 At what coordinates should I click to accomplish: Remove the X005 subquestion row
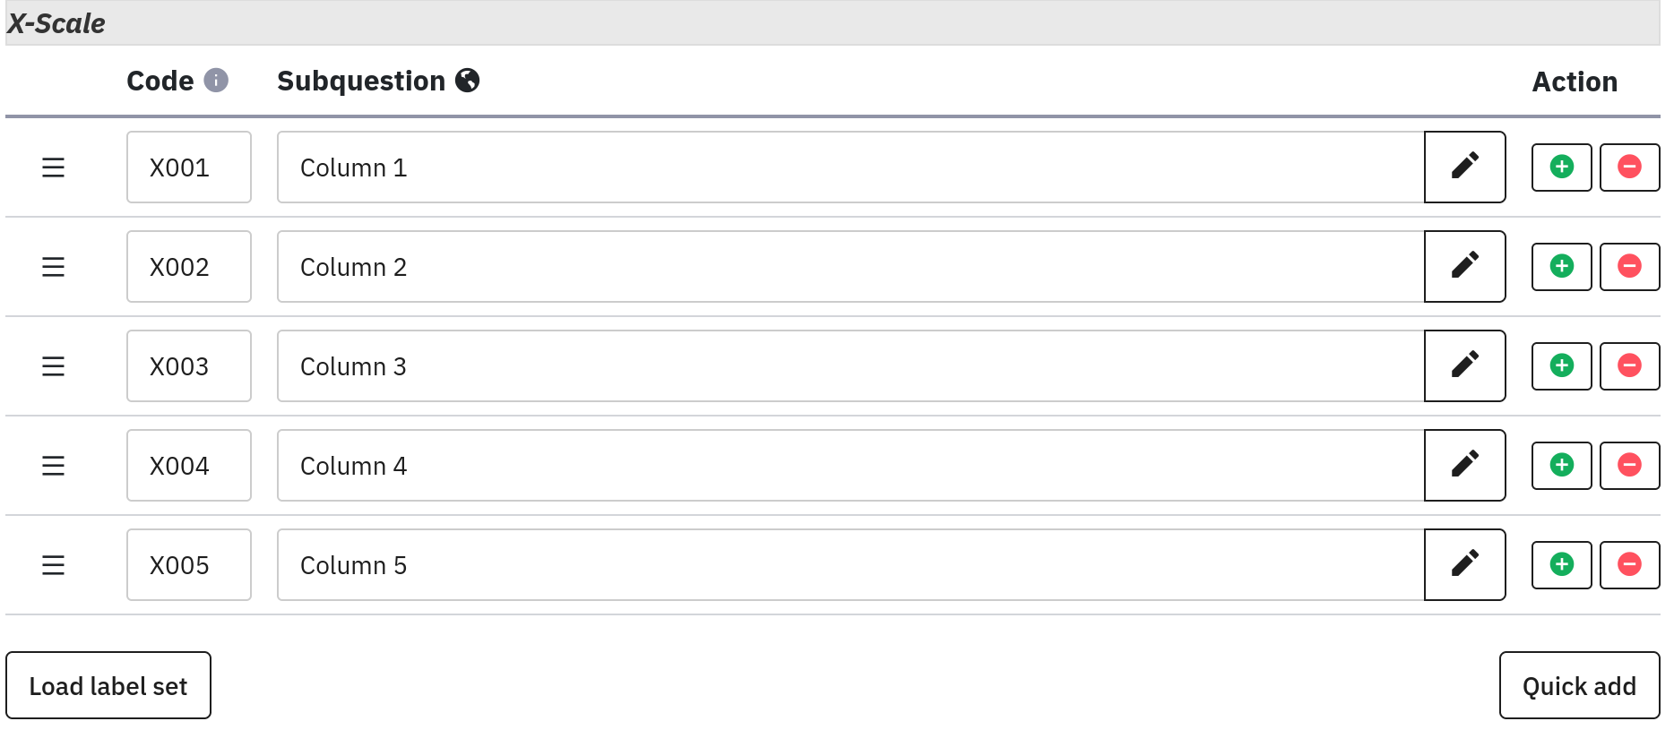(1629, 565)
